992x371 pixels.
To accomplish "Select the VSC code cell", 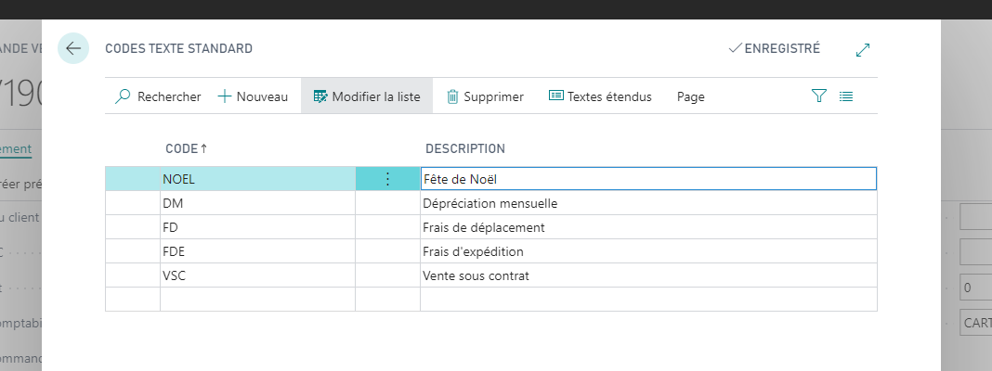I will [x=257, y=275].
